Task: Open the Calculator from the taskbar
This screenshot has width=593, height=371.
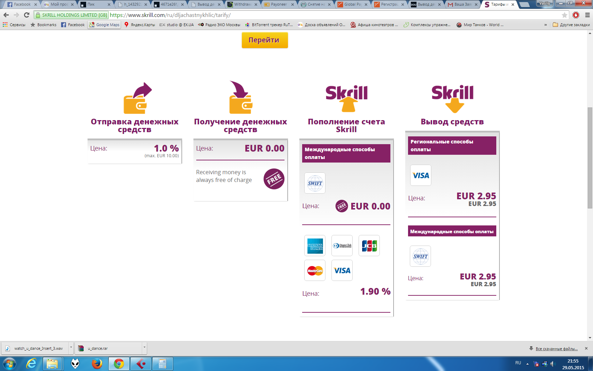Action: point(162,364)
